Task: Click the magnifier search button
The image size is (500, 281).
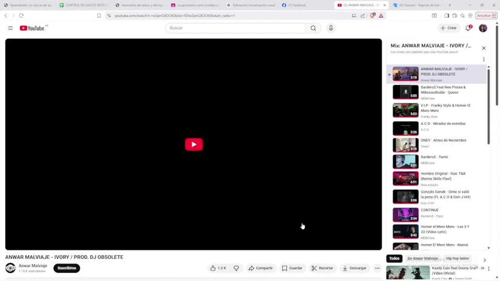Action: pos(313,28)
